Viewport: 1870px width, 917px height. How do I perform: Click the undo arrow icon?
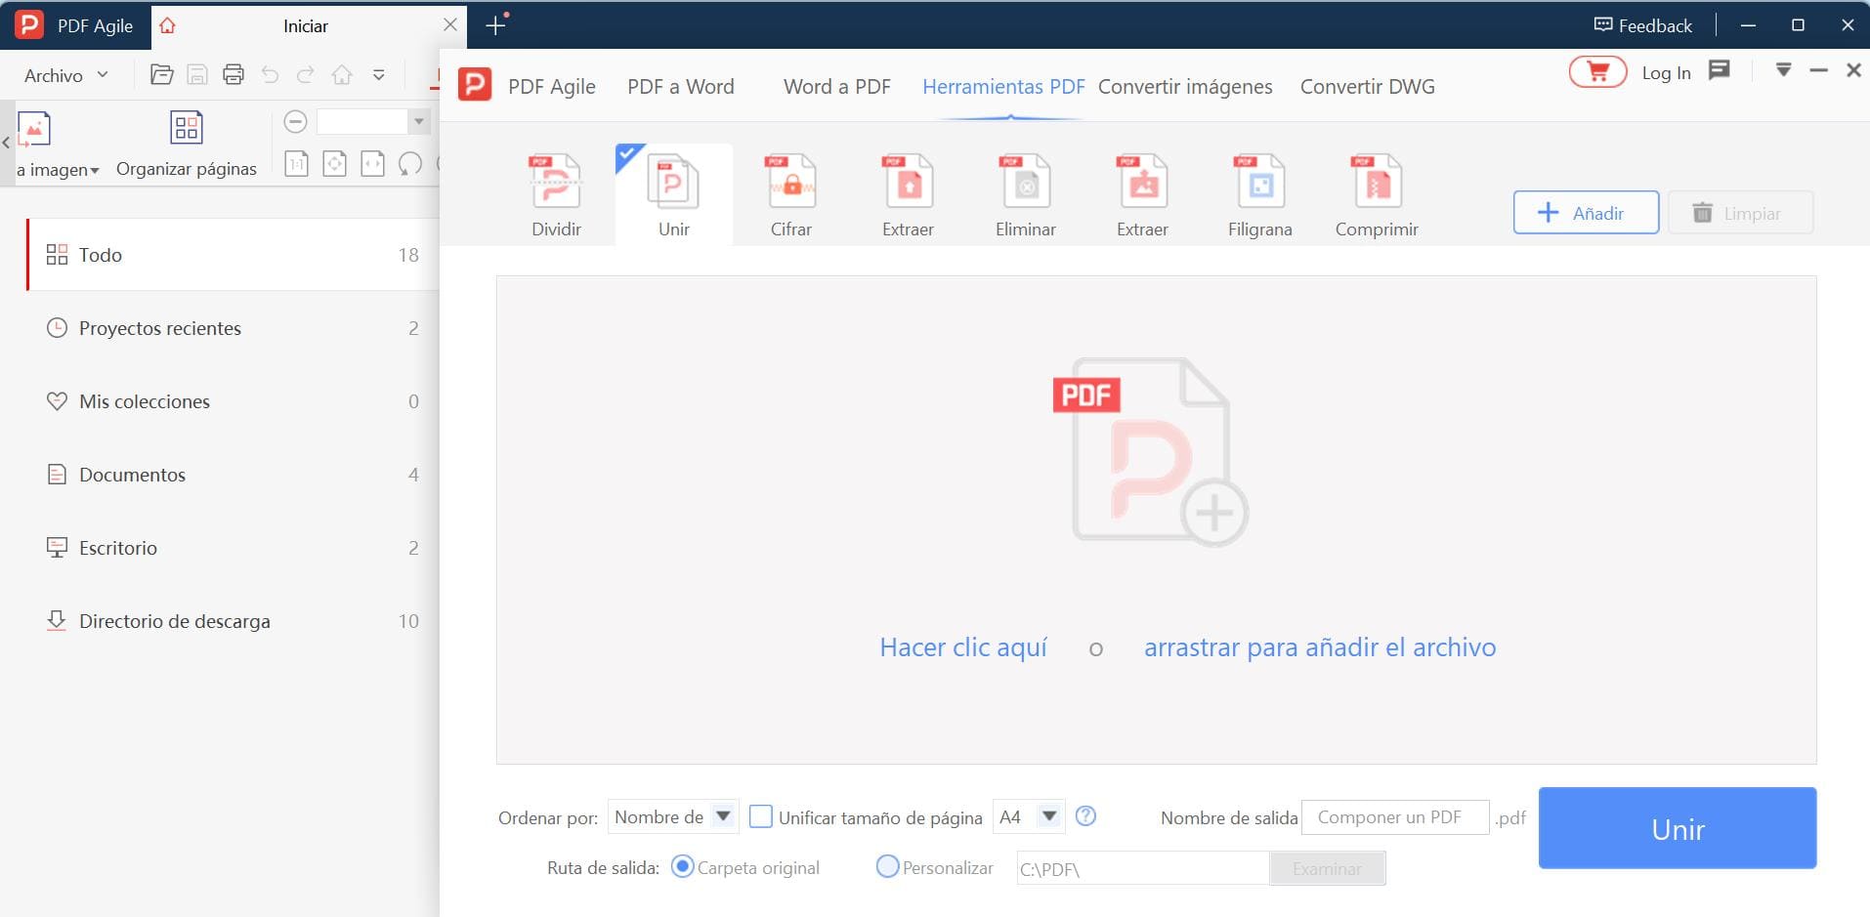[x=270, y=74]
